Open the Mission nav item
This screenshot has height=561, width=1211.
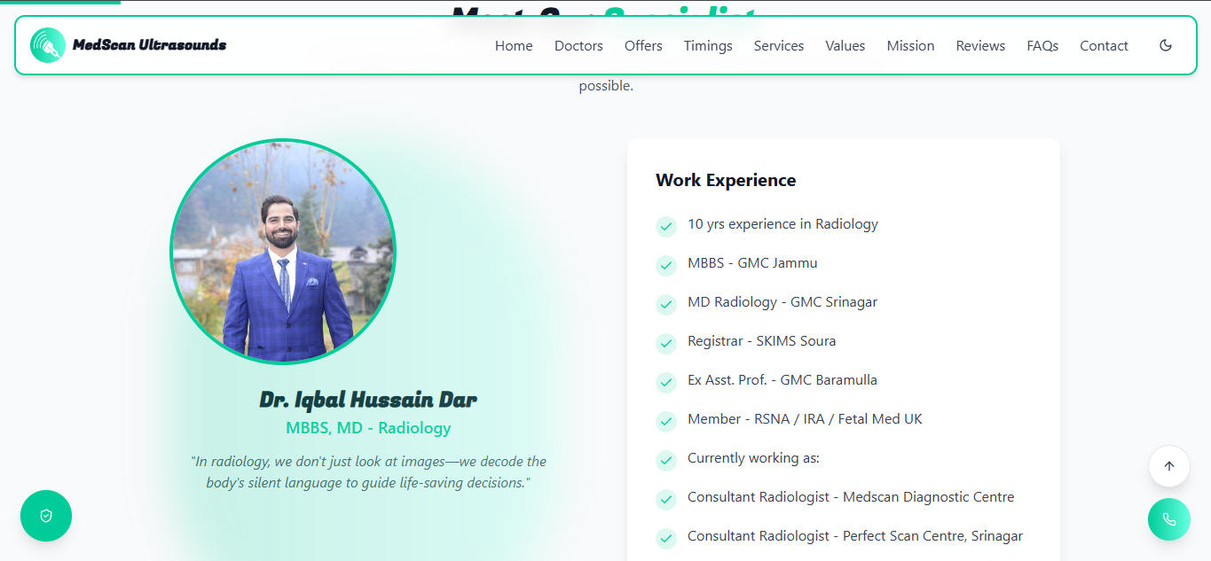pos(910,46)
